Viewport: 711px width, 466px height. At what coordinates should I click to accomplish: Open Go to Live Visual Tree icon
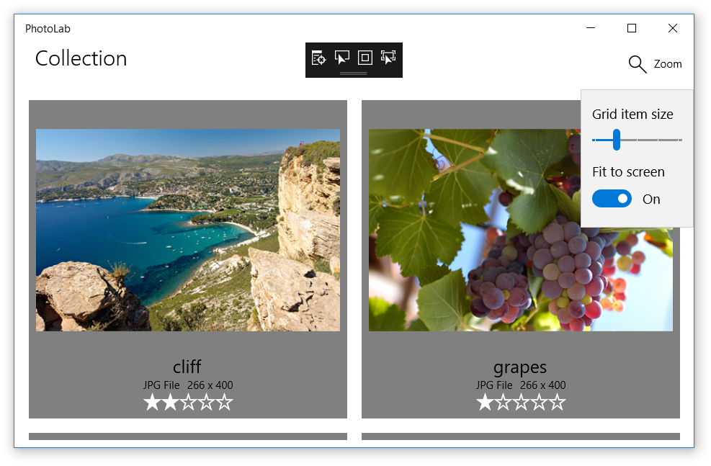[318, 58]
